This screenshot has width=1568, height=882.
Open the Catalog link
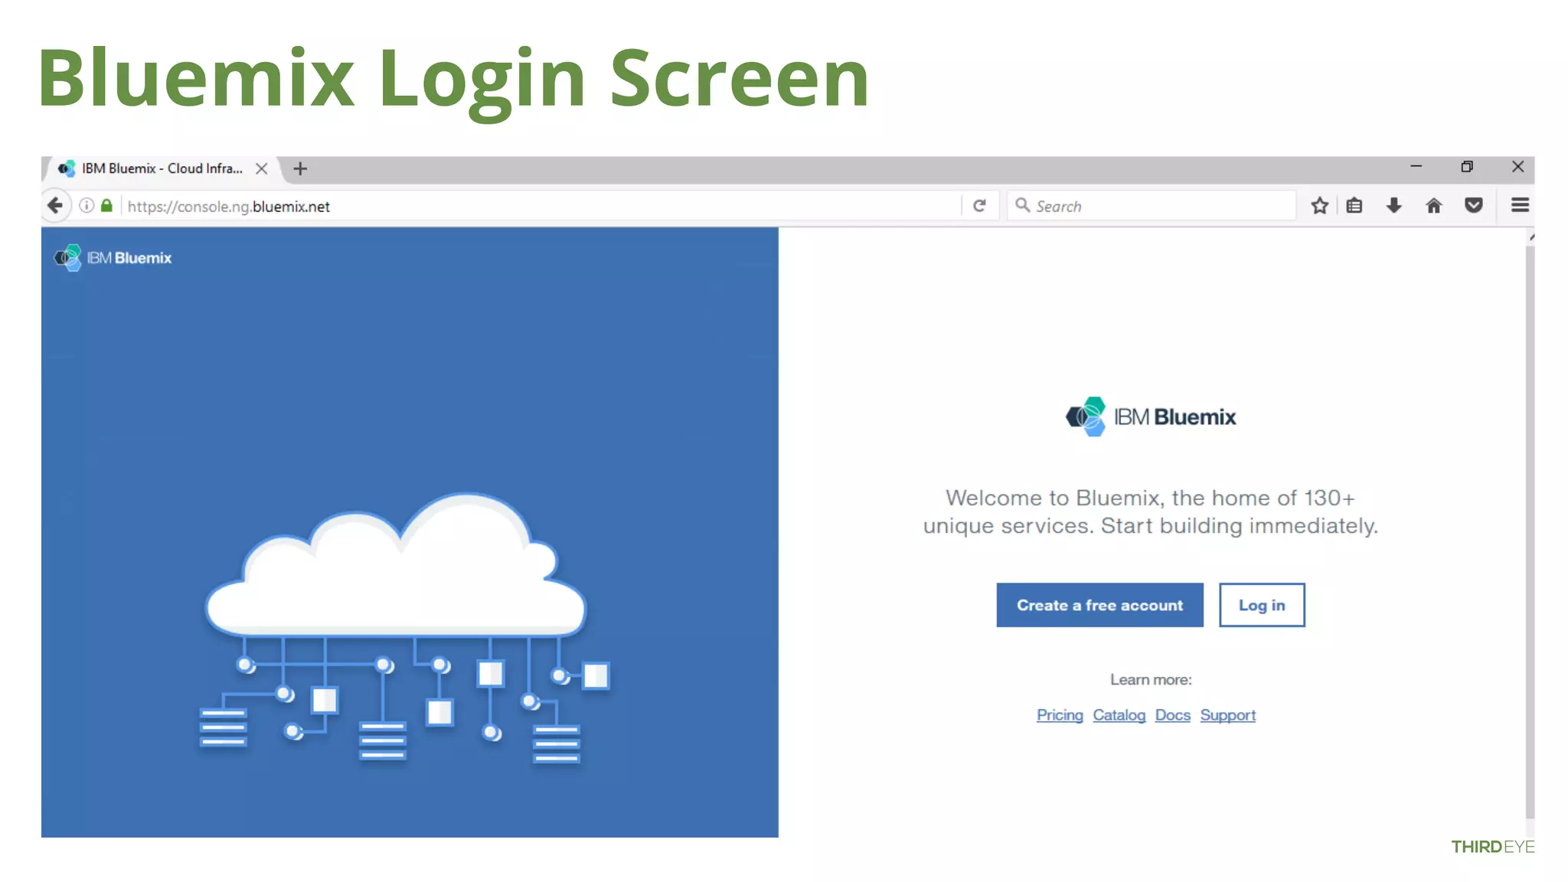pos(1119,715)
